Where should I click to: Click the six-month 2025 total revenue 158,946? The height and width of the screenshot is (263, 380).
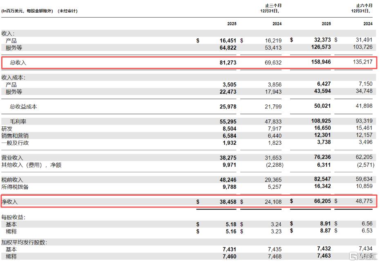pyautogui.click(x=321, y=62)
